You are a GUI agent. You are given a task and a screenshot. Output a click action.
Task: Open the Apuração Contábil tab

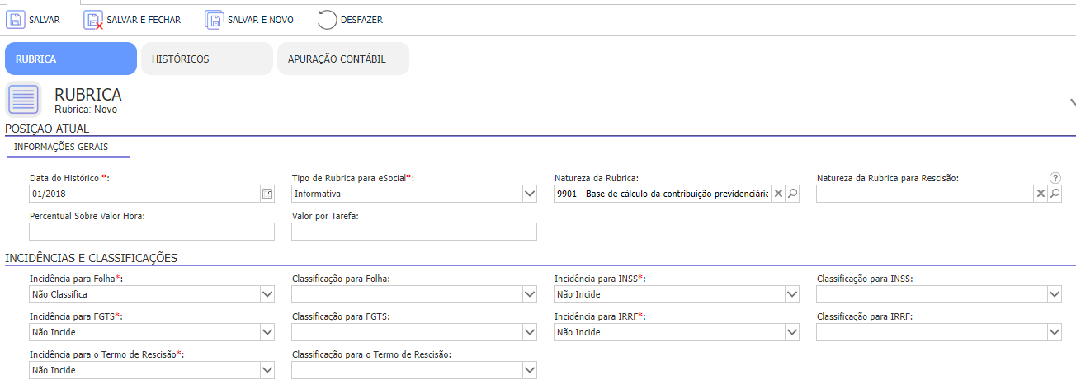point(342,59)
